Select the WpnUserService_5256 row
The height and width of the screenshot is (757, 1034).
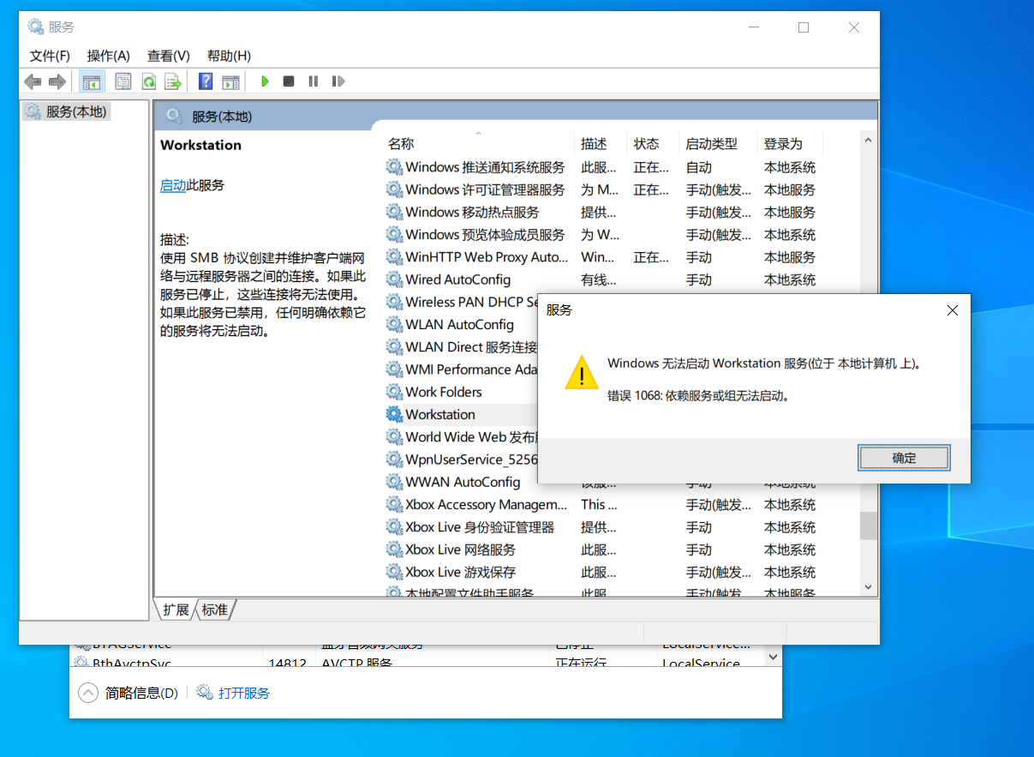[x=461, y=460]
